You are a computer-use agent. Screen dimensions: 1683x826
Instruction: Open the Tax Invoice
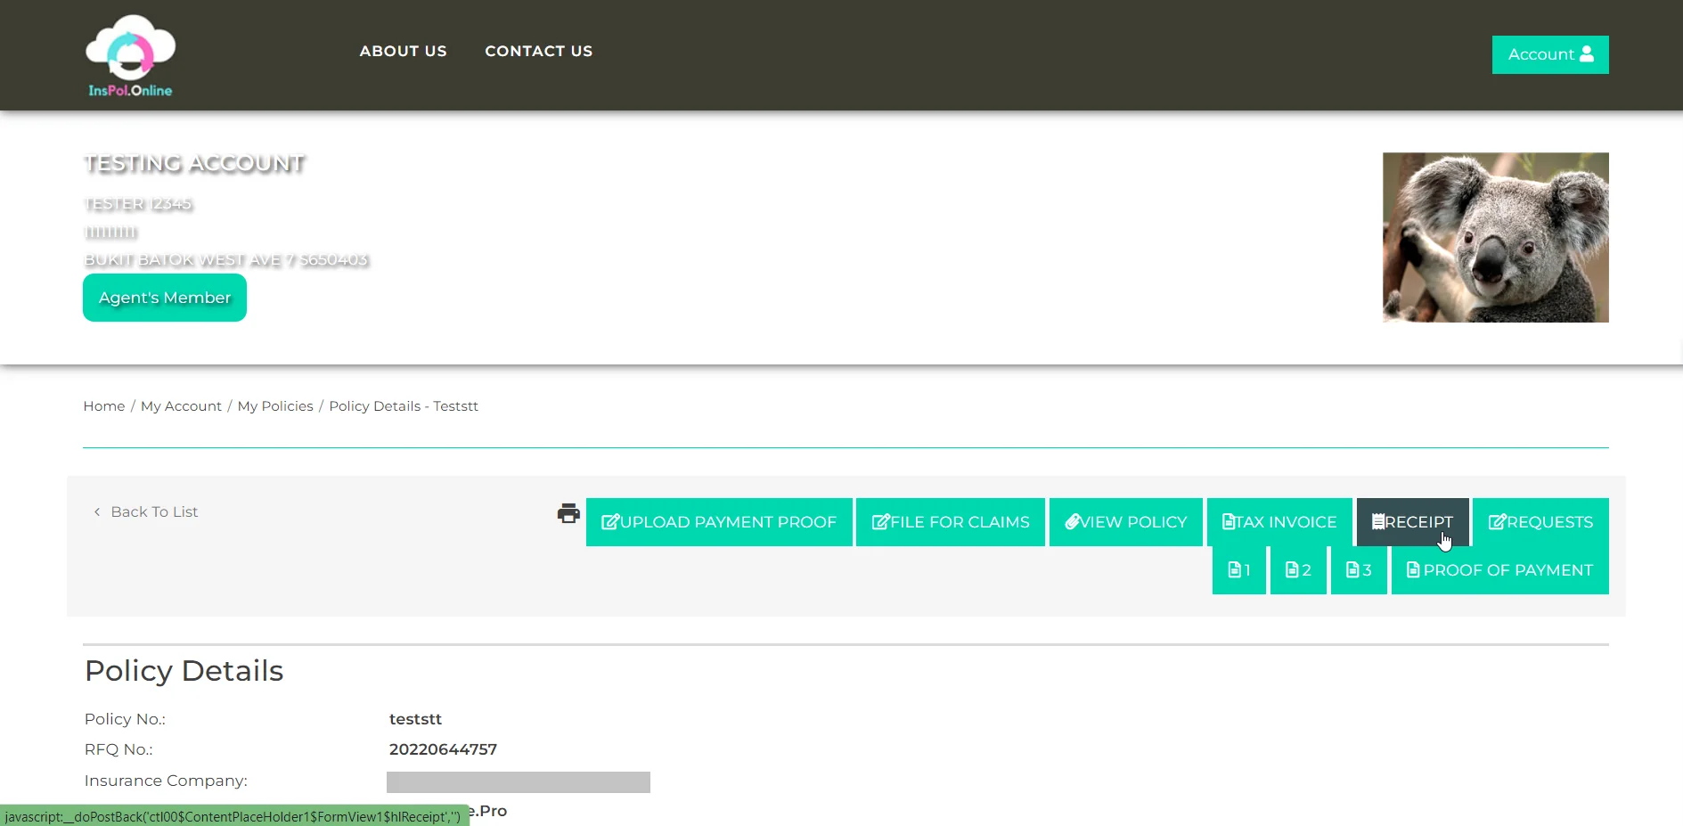click(x=1279, y=522)
